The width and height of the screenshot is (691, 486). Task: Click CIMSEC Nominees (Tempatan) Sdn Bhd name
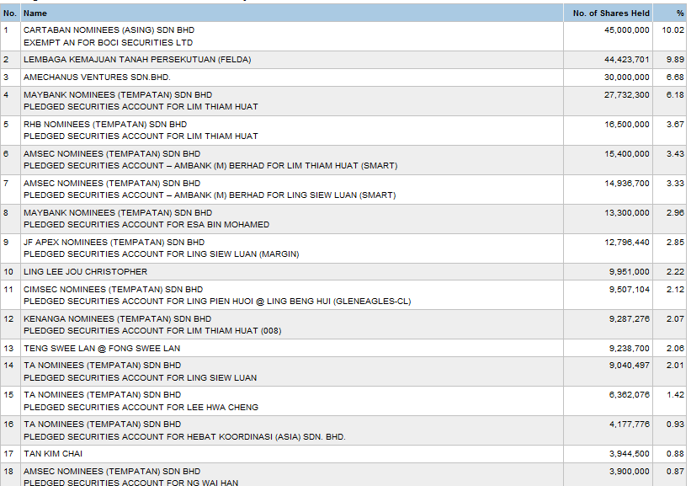[113, 290]
